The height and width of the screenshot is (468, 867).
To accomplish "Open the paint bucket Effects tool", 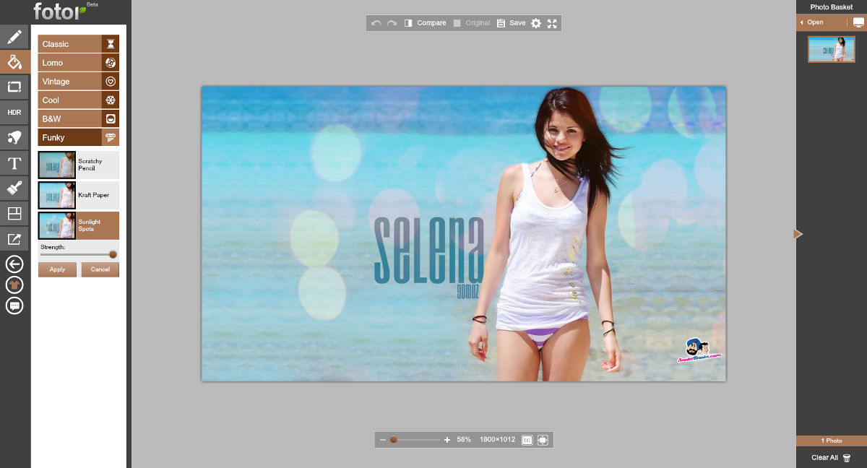I will point(14,62).
